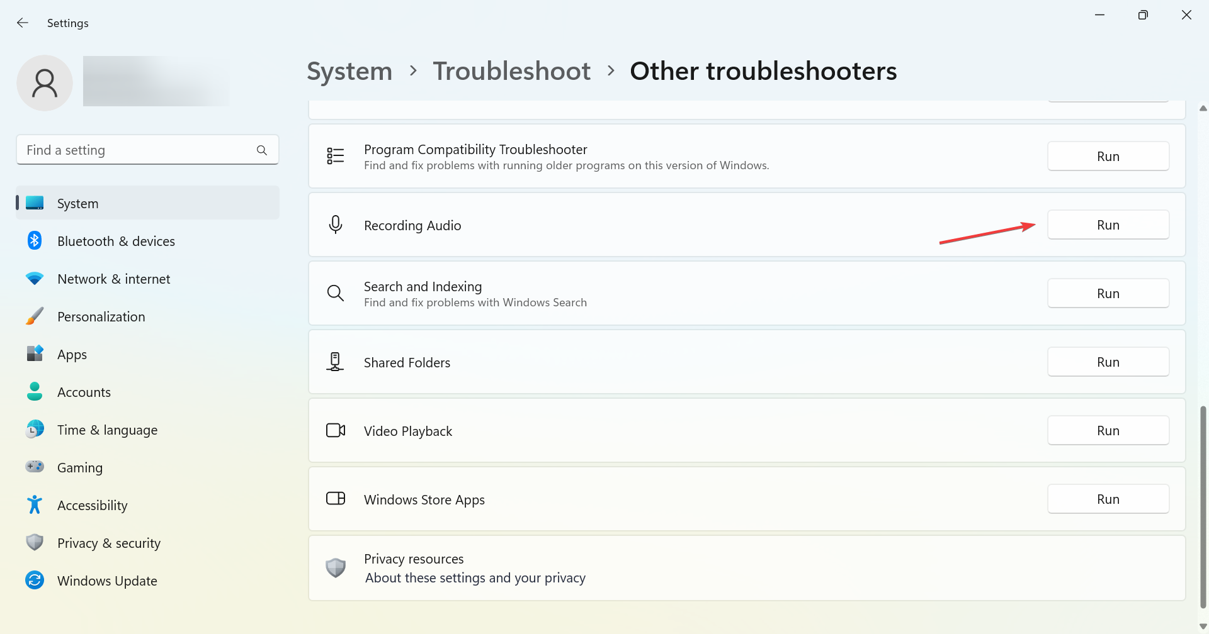Go to System in the breadcrumb
1209x634 pixels.
coord(349,71)
